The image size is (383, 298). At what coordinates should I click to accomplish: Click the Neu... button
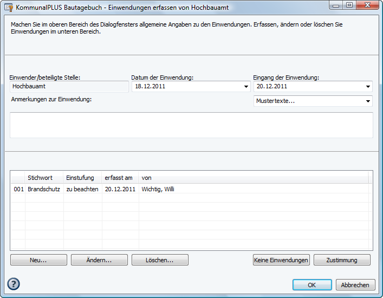click(x=38, y=260)
